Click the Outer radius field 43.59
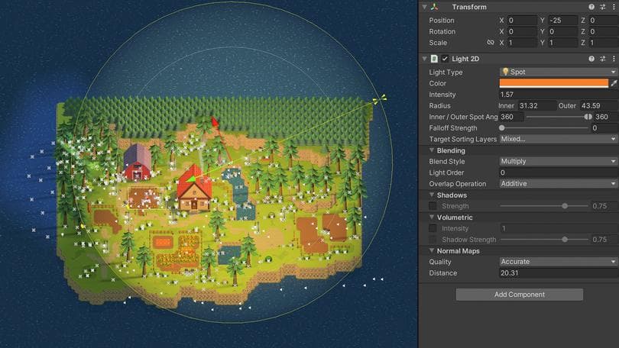The image size is (619, 348). point(598,105)
